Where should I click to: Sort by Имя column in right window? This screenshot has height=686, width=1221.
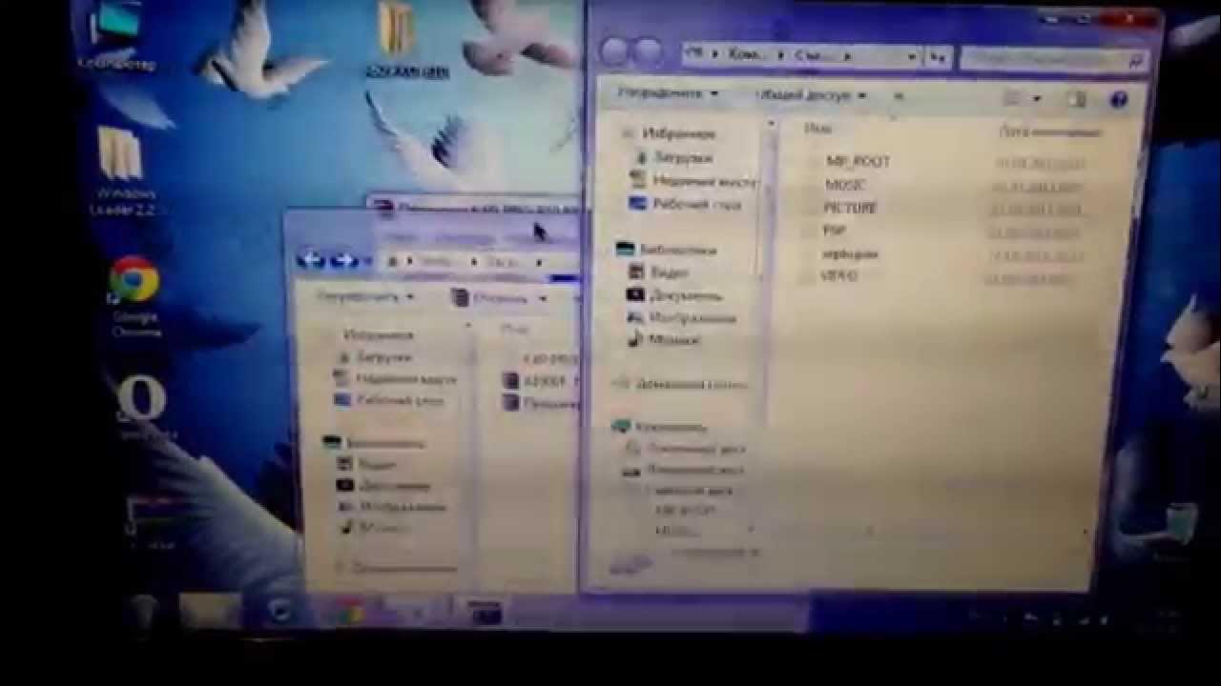pyautogui.click(x=819, y=129)
